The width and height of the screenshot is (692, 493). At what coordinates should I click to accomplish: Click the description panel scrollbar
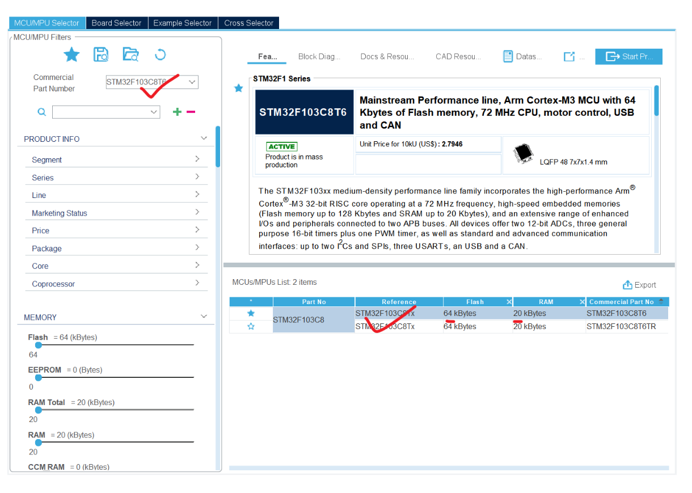657,101
